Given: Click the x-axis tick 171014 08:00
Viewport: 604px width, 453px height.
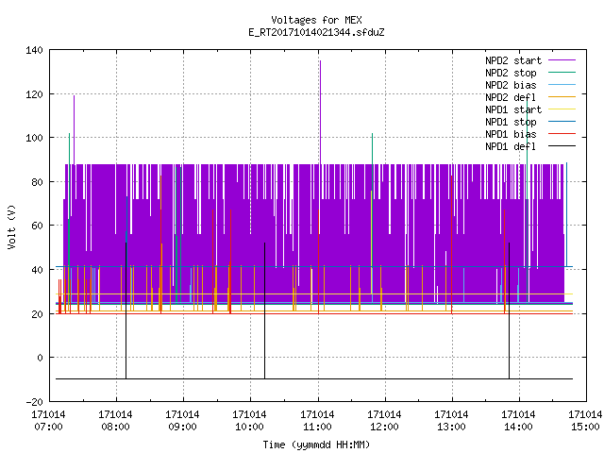Looking at the screenshot, I should point(115,421).
